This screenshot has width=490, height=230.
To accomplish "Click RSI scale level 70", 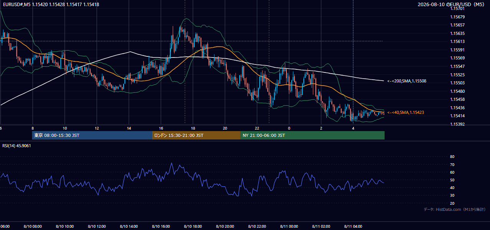I will pyautogui.click(x=452, y=165).
